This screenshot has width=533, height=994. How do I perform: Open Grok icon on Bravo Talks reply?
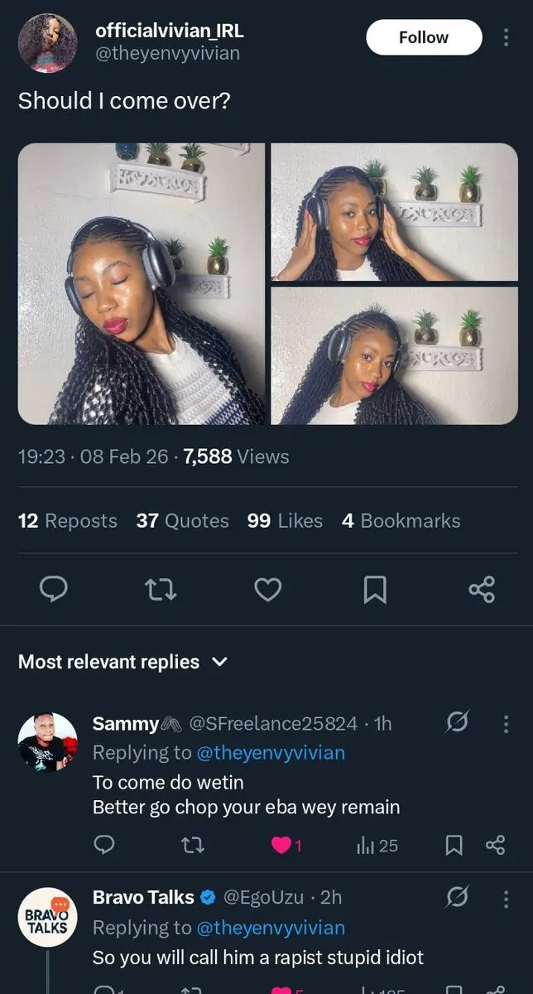(458, 897)
